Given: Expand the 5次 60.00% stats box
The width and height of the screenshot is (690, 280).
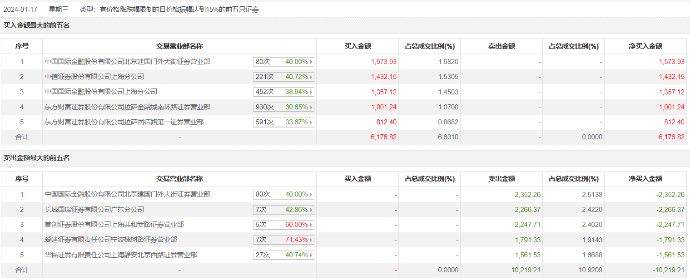Looking at the screenshot, I should tap(283, 225).
